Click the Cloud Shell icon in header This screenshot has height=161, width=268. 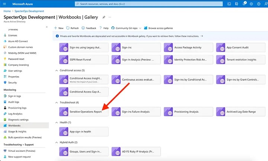[229, 4]
